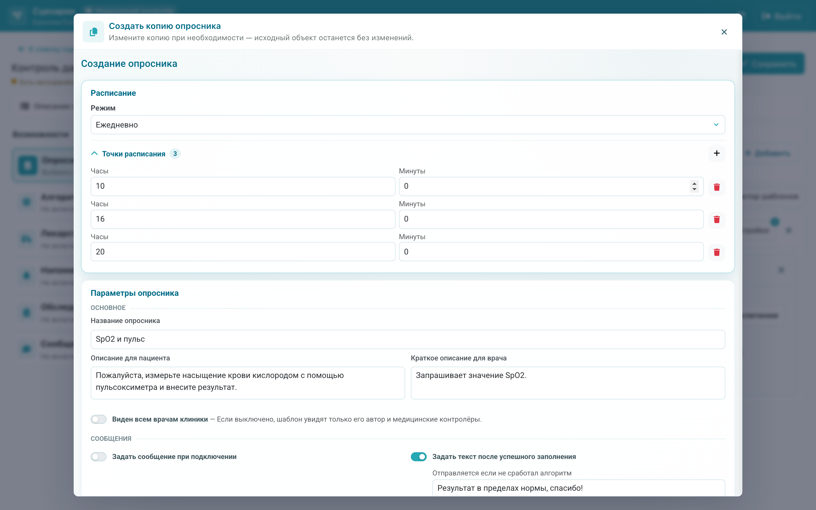Click the minutes field in the 10 row
The image size is (816, 510).
pos(551,186)
